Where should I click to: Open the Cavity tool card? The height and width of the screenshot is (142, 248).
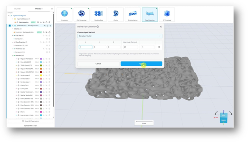tap(116, 14)
